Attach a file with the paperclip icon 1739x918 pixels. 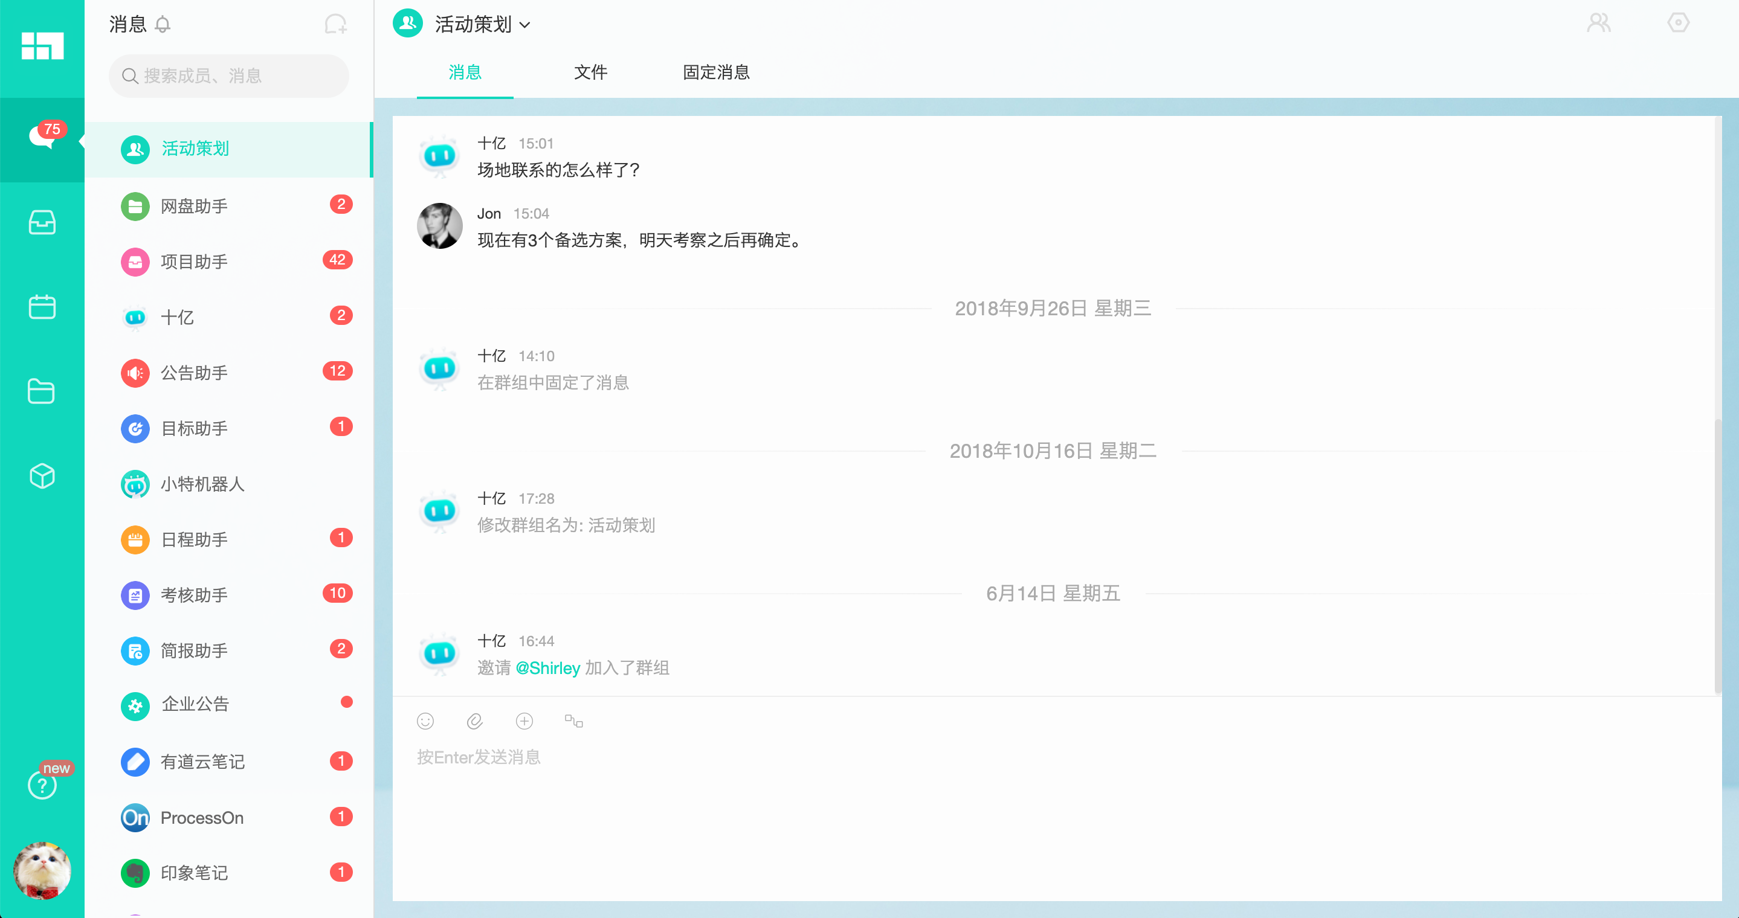click(474, 721)
